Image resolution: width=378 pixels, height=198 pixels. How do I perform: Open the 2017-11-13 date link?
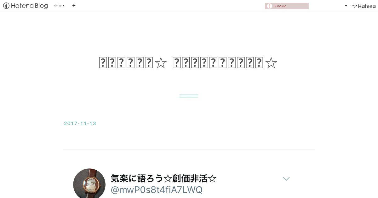(80, 123)
